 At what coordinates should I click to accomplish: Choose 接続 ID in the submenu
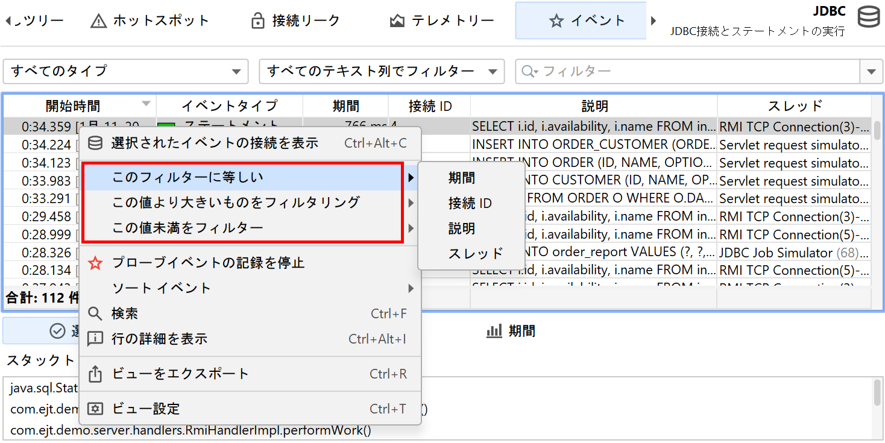click(470, 204)
